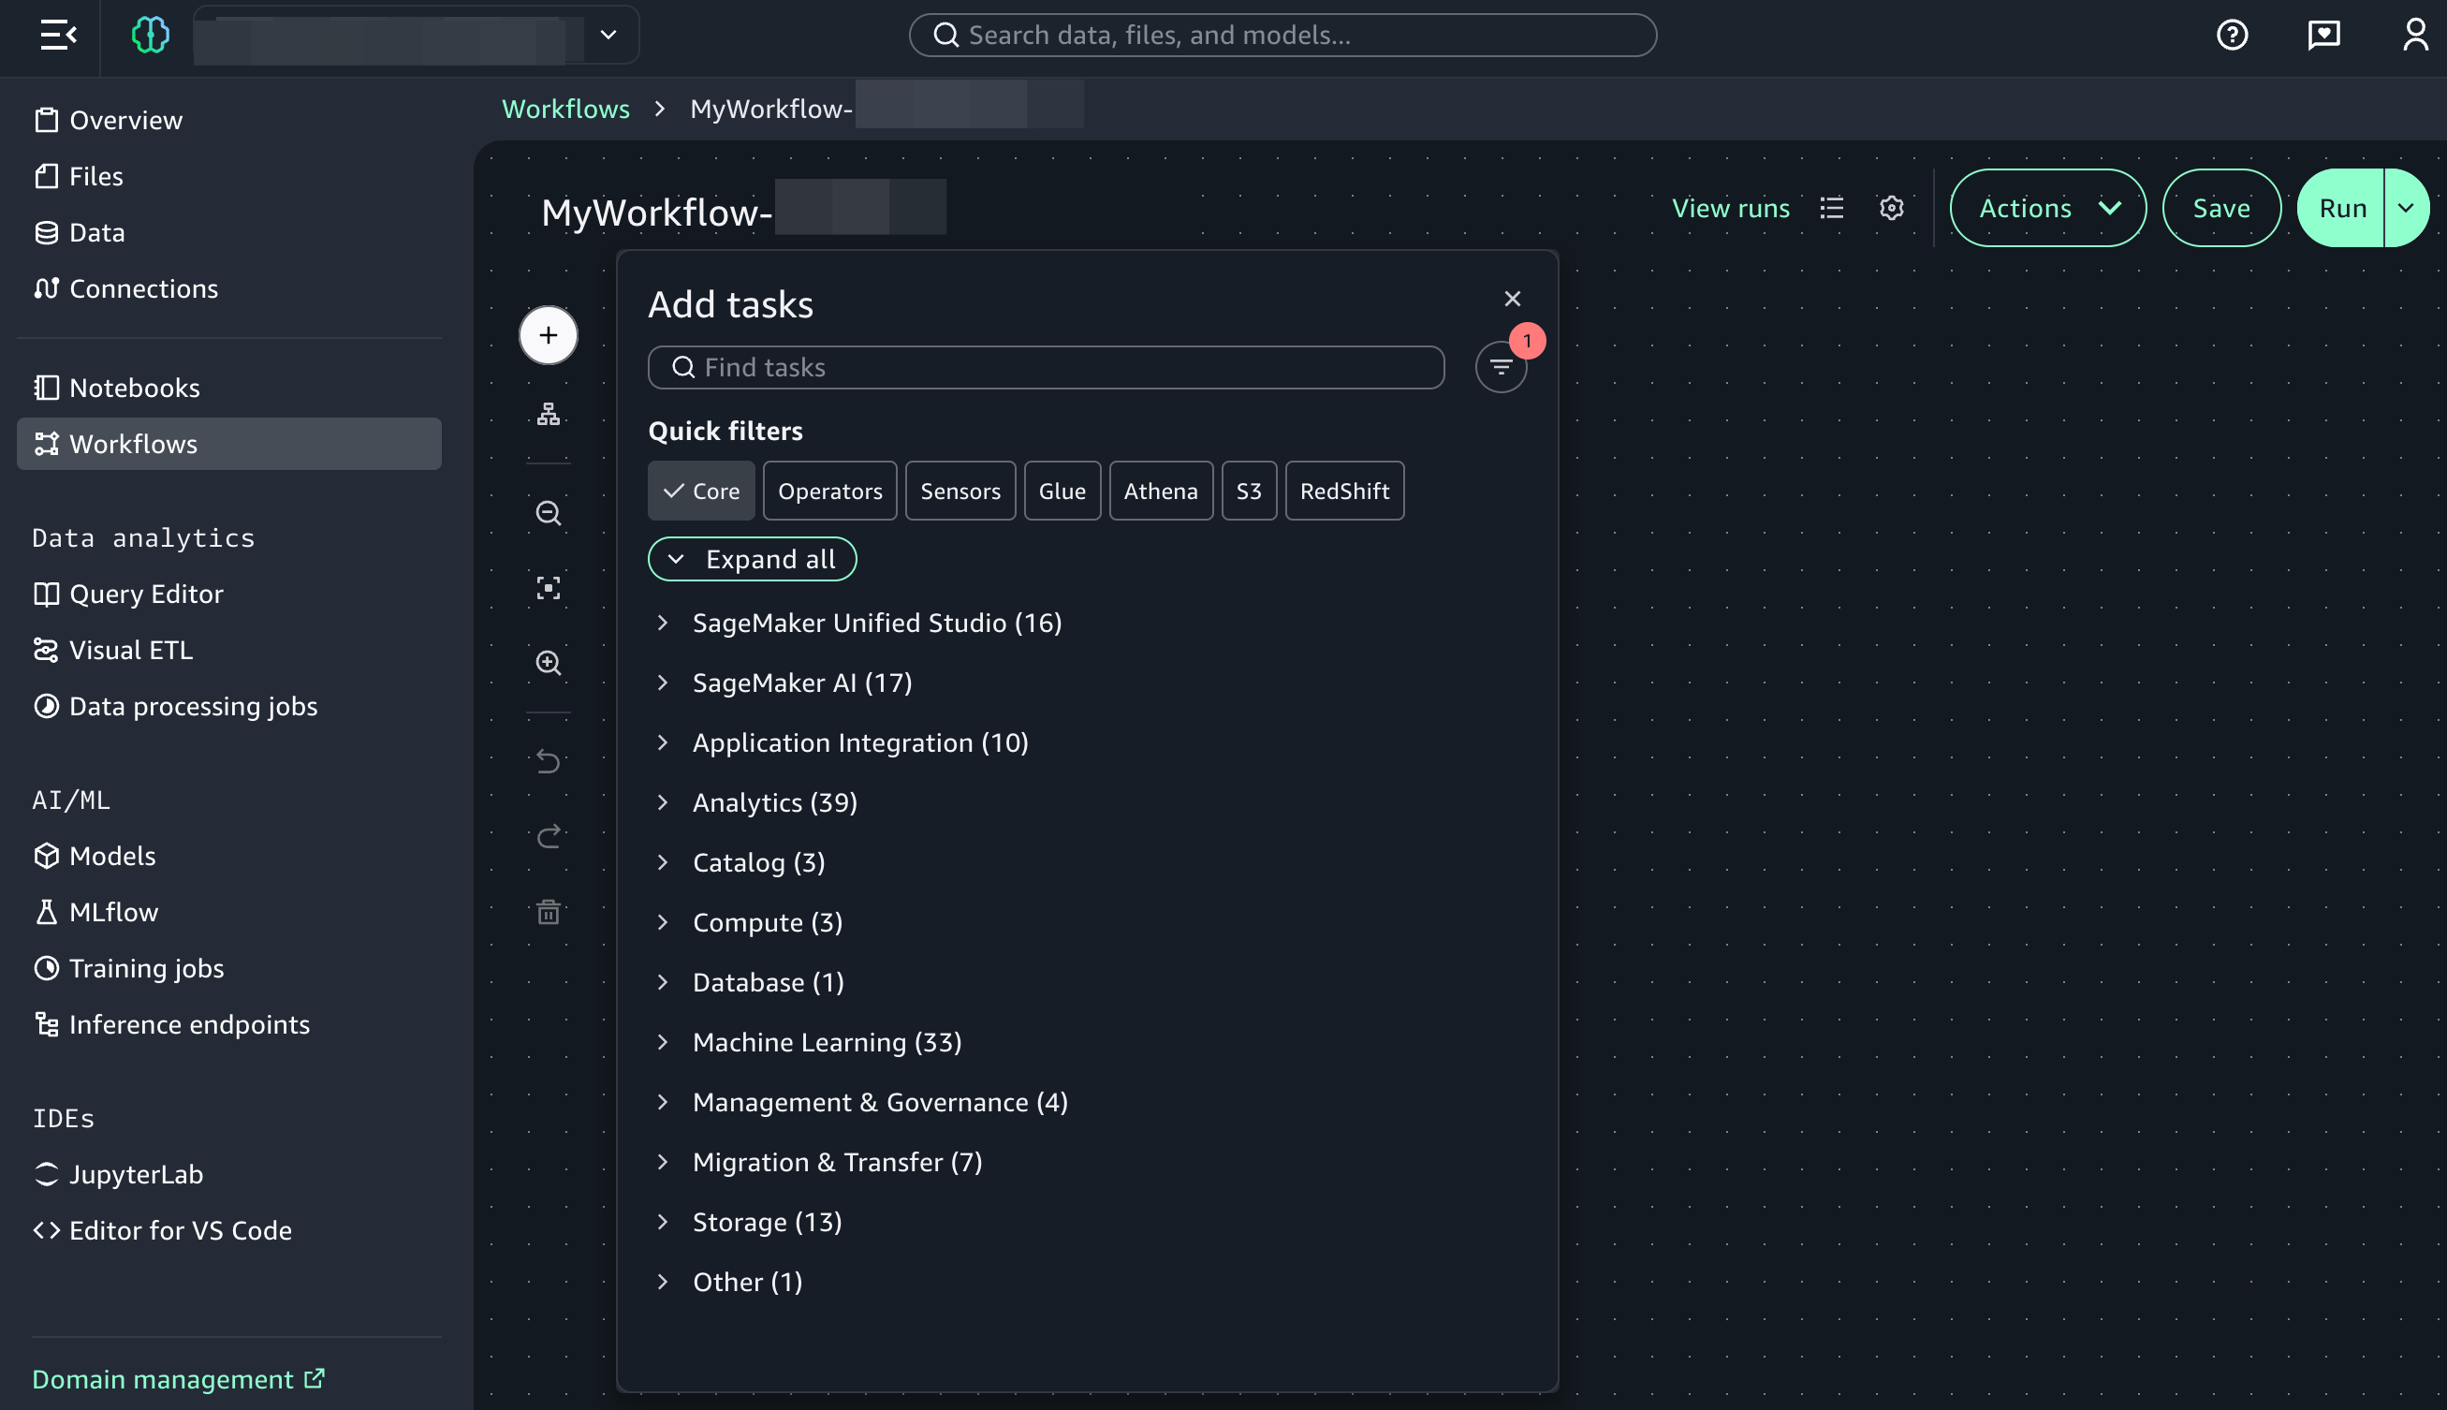Save the workflow
2447x1410 pixels.
(x=2220, y=207)
